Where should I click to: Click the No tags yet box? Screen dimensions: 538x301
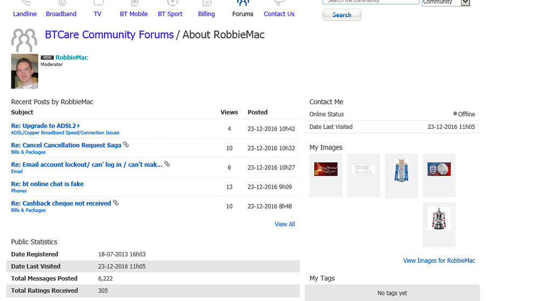392,293
